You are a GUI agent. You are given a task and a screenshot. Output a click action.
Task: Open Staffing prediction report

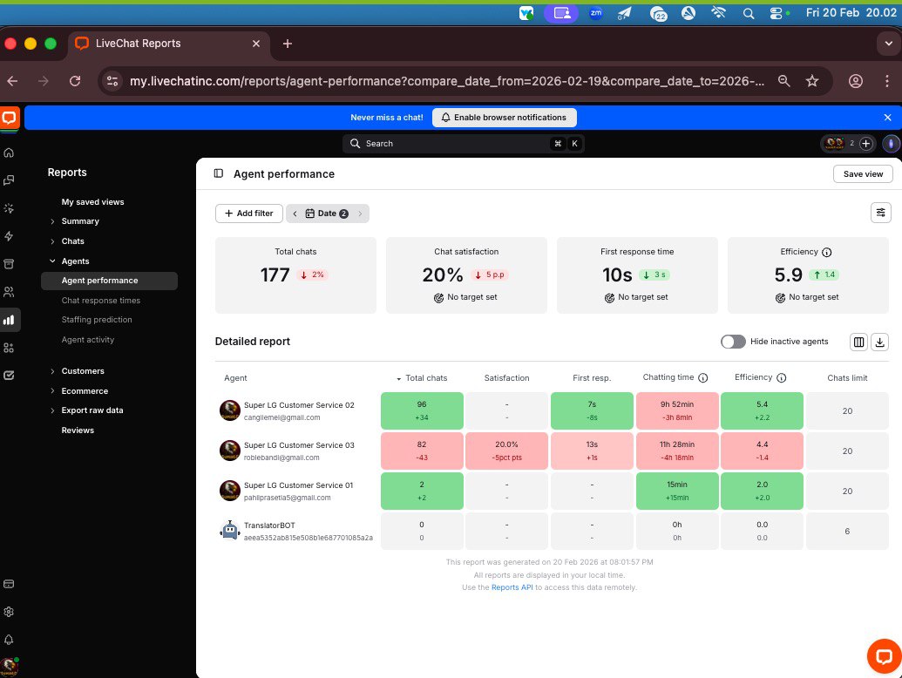pos(97,320)
